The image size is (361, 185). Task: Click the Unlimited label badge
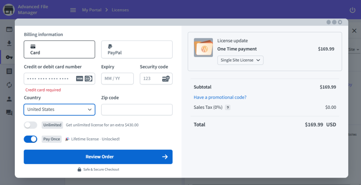click(x=52, y=125)
